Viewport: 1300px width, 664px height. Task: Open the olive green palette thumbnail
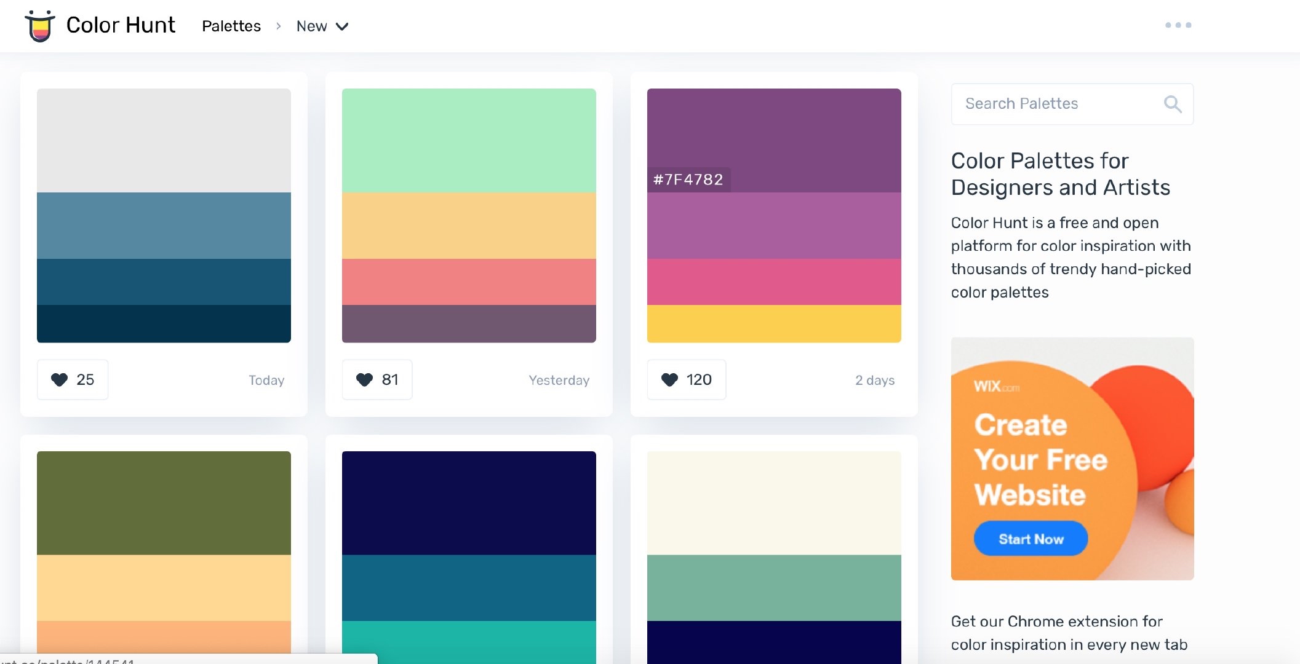(164, 503)
